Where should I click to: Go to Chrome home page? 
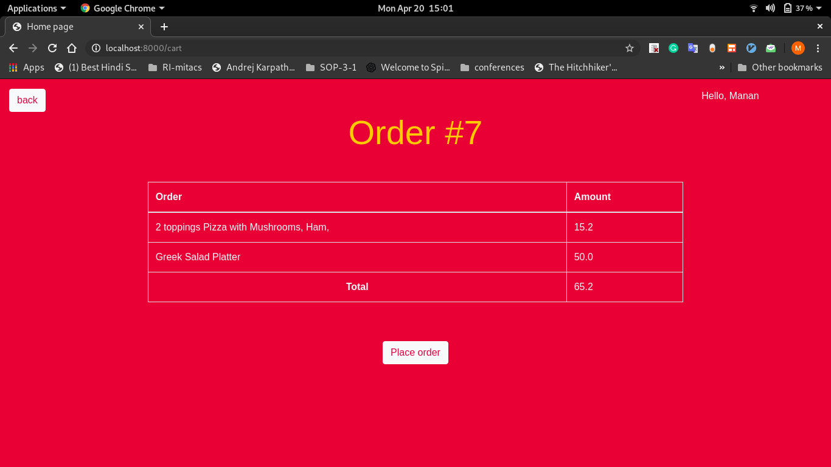(x=72, y=48)
